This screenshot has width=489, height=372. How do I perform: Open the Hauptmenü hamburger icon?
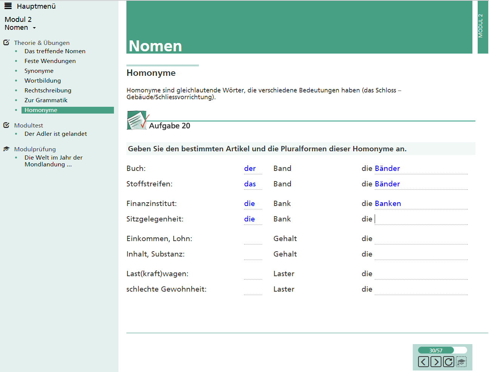pos(8,6)
